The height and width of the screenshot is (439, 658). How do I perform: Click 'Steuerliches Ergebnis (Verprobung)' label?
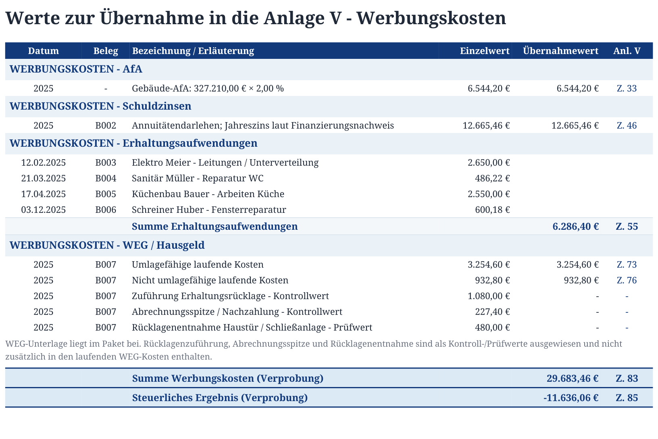[220, 398]
